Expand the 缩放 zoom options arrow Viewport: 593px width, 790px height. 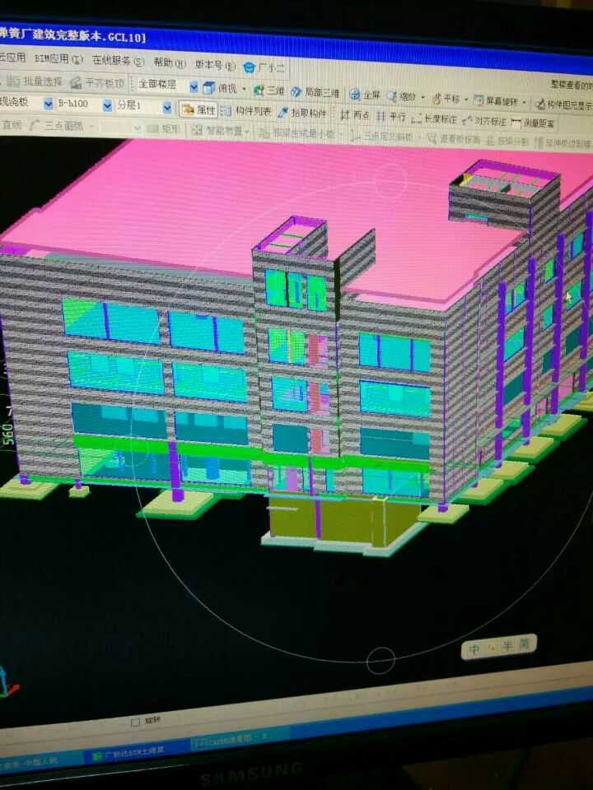point(423,97)
